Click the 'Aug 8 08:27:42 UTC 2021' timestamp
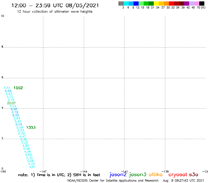The image size is (208, 183). (183, 181)
